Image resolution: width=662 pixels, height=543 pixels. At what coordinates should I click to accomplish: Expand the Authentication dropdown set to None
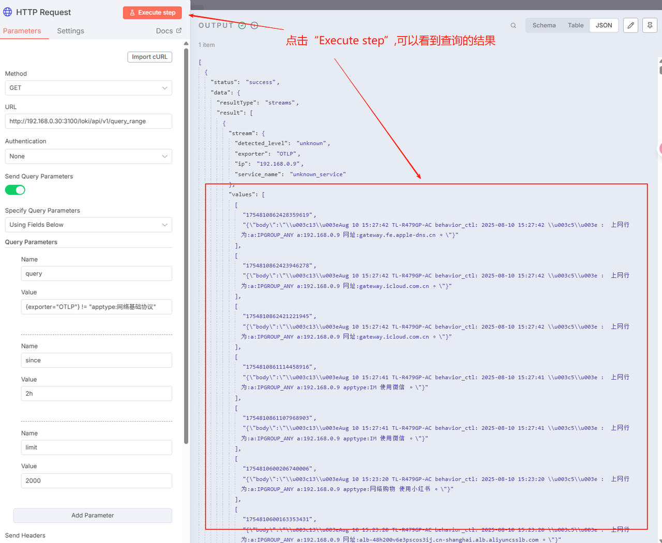coord(88,156)
